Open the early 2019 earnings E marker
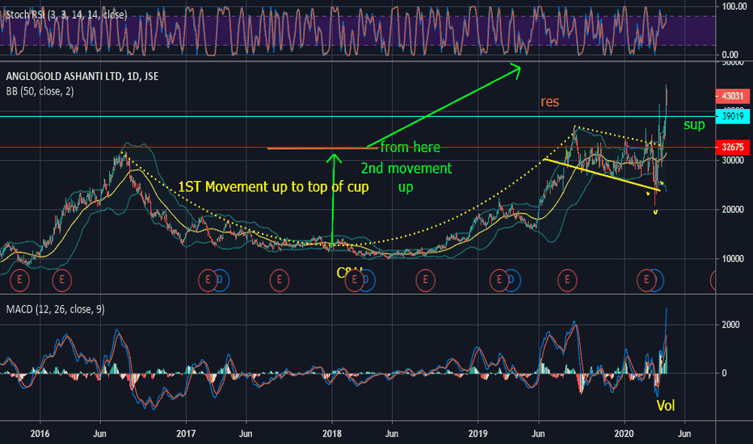The image size is (753, 444). coord(499,280)
